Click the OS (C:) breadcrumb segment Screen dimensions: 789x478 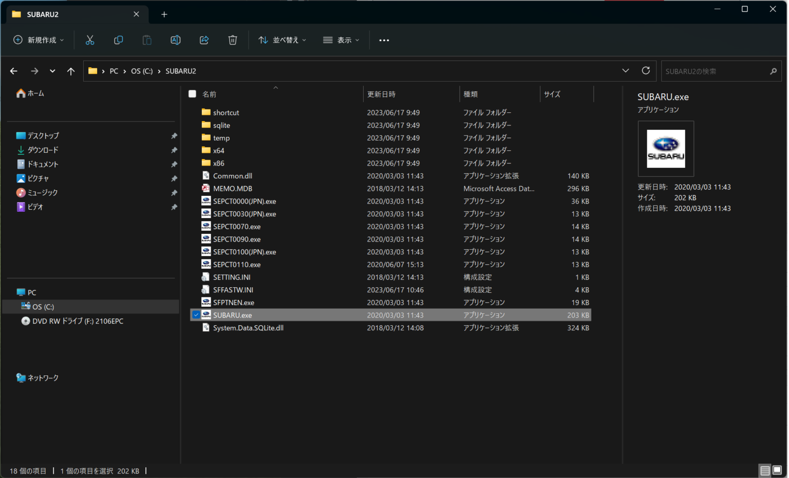[142, 71]
